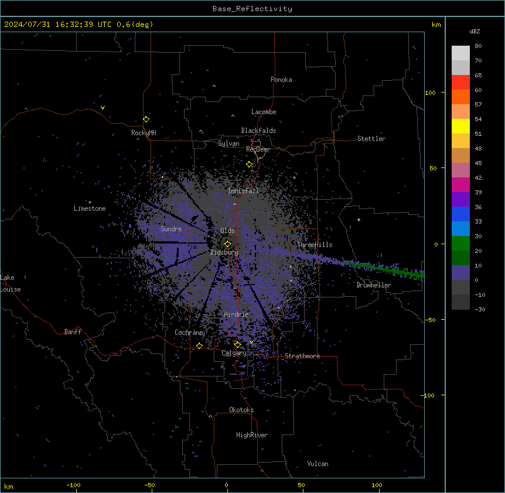
Task: Click the yellow diamond marker beside Cochrane
Action: (x=199, y=345)
